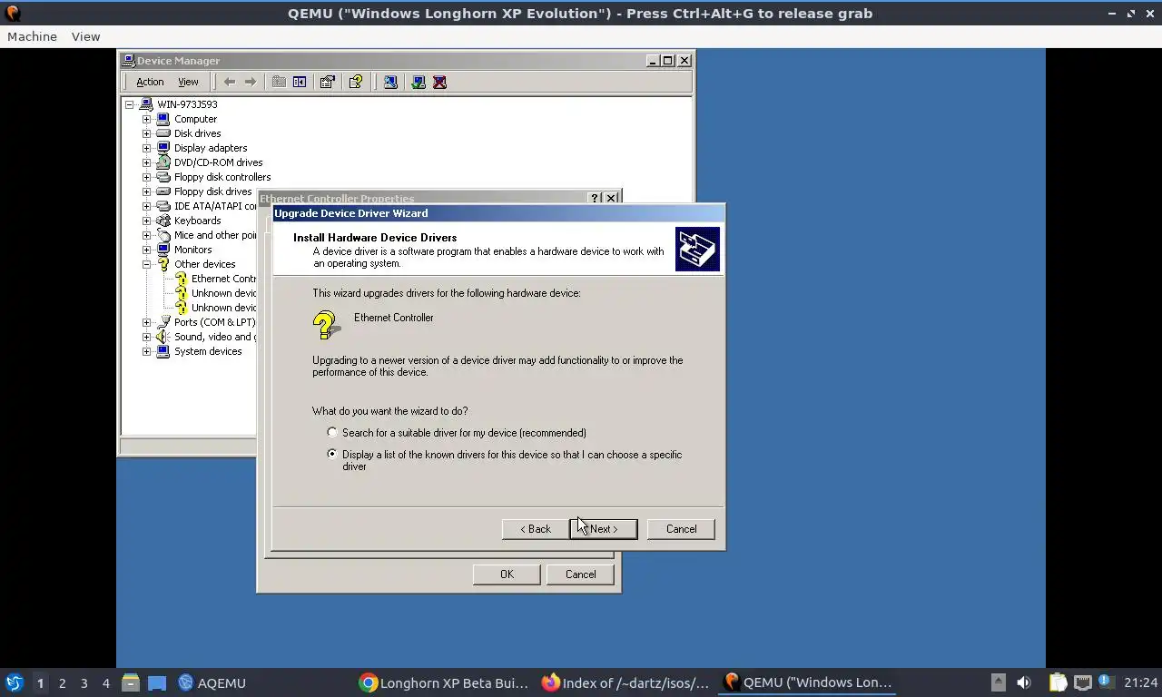Open the application menu icon in the taskbar
The image size is (1162, 697).
(15, 682)
